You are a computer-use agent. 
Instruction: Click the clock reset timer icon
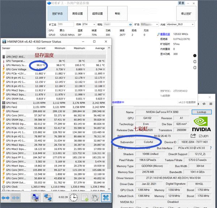pyautogui.click(x=73, y=198)
